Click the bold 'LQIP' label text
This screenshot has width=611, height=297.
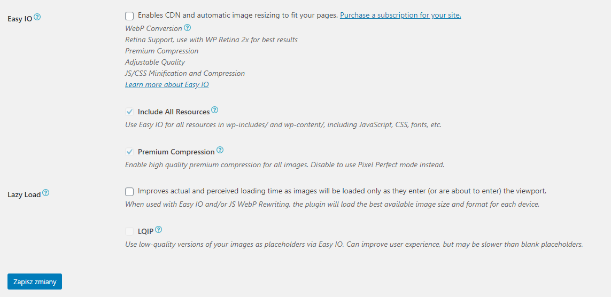click(145, 232)
